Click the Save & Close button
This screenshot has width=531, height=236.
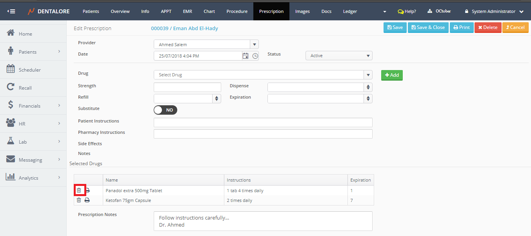pos(428,27)
